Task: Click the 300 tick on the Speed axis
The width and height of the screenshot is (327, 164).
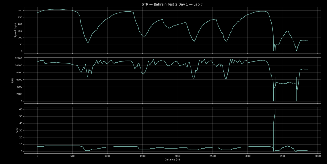Action: (x=20, y=10)
